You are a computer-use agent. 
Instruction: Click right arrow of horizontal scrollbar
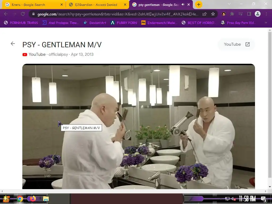tap(266, 191)
